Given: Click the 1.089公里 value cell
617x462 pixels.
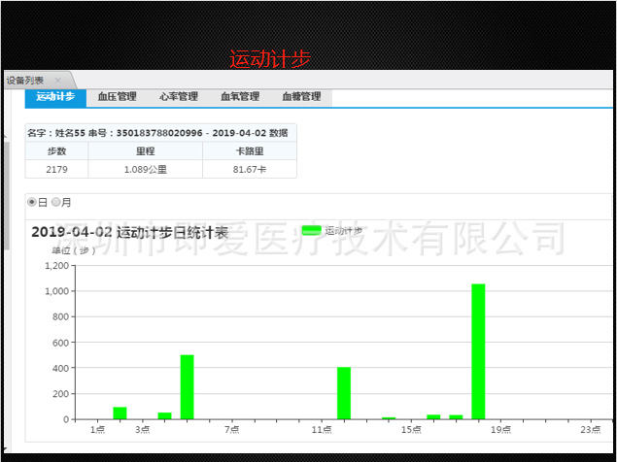Looking at the screenshot, I should coord(145,170).
